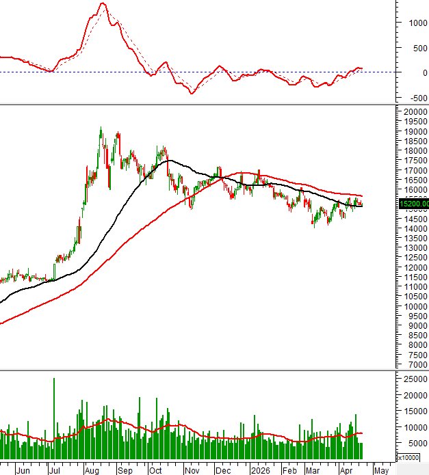Select the 20000 level on the price axis
429x475 pixels.
(x=415, y=111)
